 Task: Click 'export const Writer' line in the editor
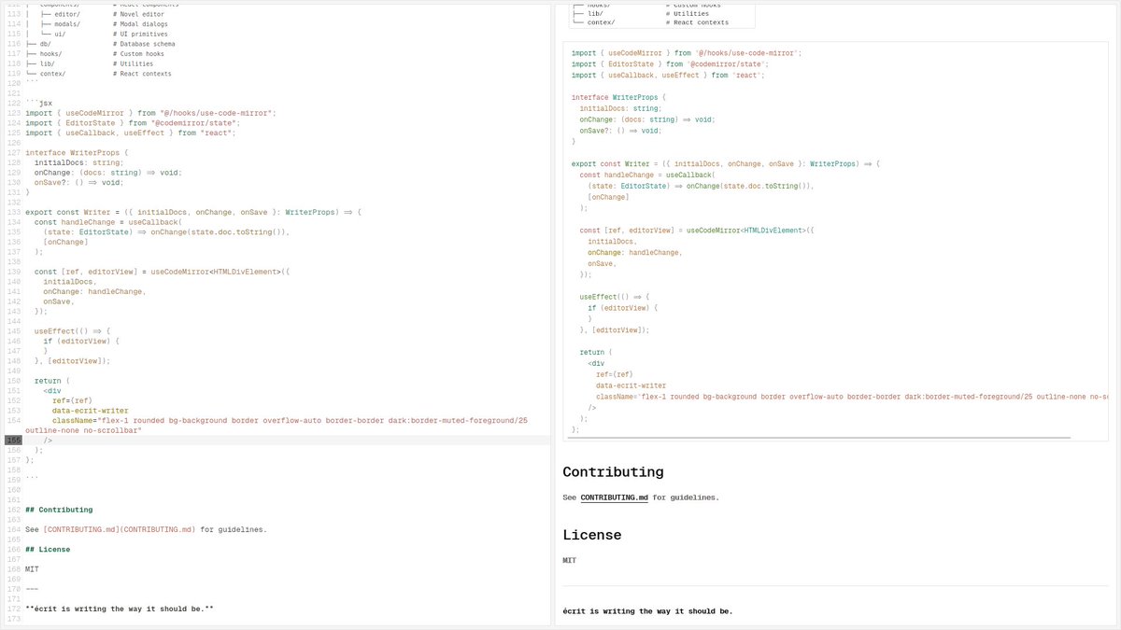193,212
